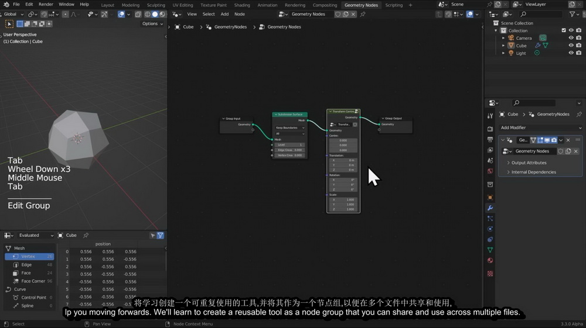Screen dimensions: 586x328
Task: Toggle snapping in the node editor header
Action: click(x=448, y=14)
